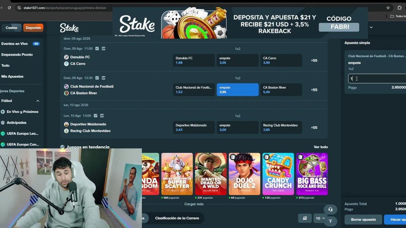Open the match tracker icon beside 11:00
This screenshot has height=228, width=406.
click(x=103, y=48)
